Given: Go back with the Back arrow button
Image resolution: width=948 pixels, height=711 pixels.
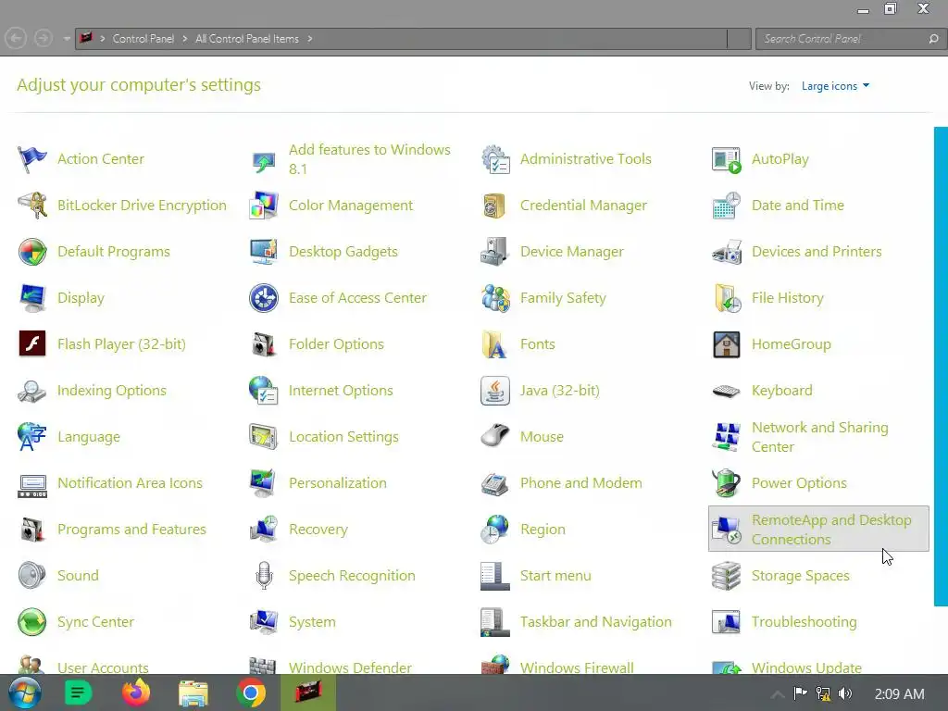Looking at the screenshot, I should pyautogui.click(x=16, y=39).
